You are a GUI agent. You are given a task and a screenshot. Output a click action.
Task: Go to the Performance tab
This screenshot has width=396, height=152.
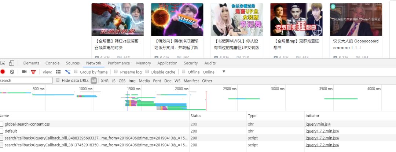tap(119, 63)
